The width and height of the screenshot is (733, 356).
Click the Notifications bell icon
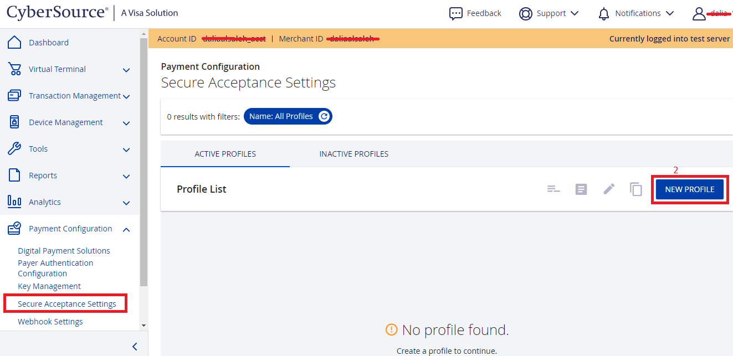coord(604,13)
